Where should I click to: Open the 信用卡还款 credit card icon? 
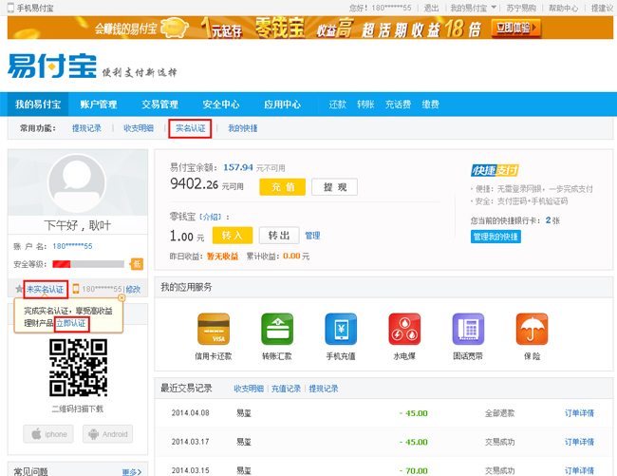click(x=214, y=329)
